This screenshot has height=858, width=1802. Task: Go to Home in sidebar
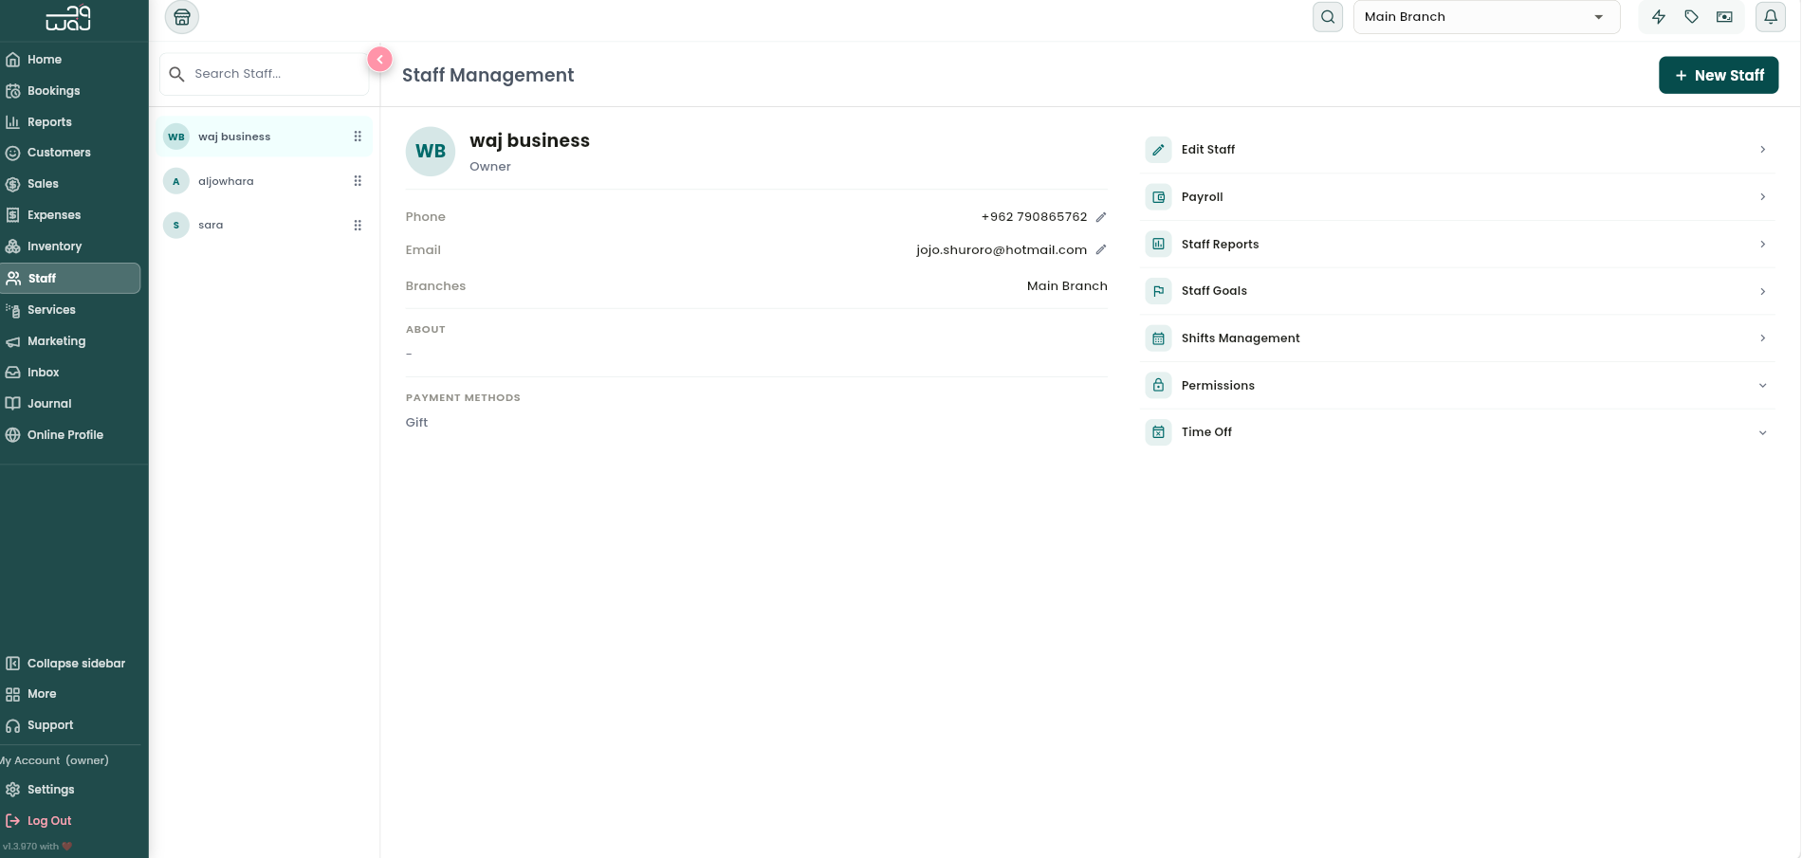[70, 60]
